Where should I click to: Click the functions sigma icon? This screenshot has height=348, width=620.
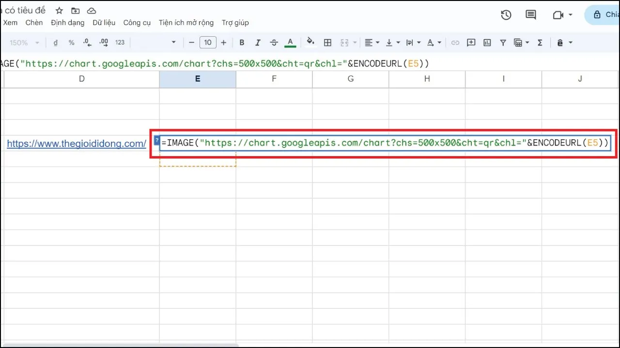540,43
